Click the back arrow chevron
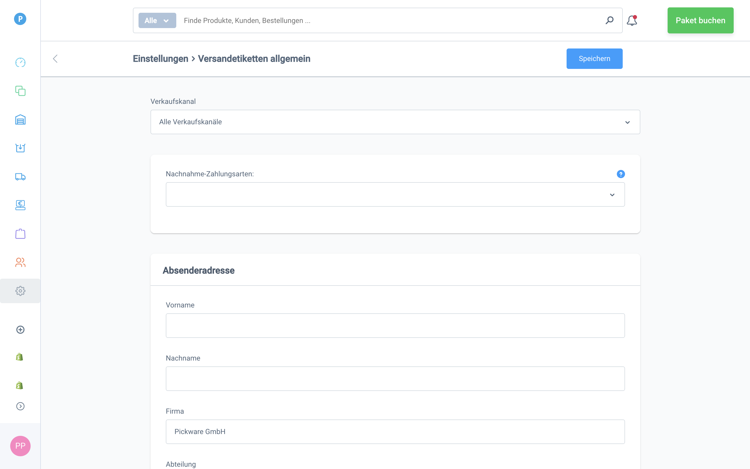This screenshot has width=750, height=469. pyautogui.click(x=55, y=59)
